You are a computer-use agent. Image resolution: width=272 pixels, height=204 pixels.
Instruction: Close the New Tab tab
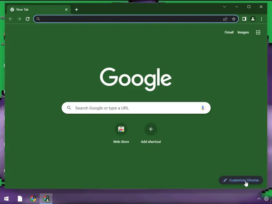click(x=66, y=10)
